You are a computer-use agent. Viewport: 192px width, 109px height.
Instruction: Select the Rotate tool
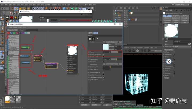pyautogui.click(x=24, y=9)
